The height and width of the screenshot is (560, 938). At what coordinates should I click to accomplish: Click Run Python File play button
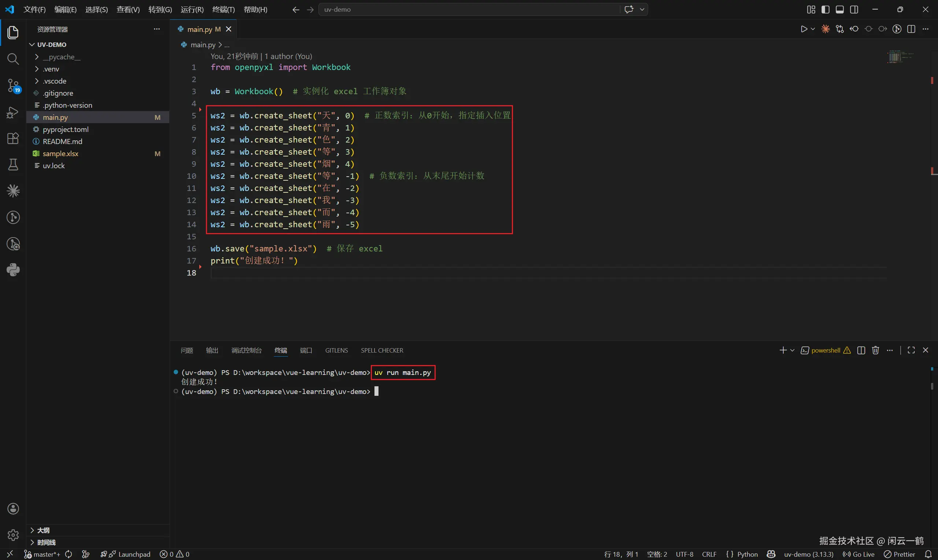pos(804,29)
